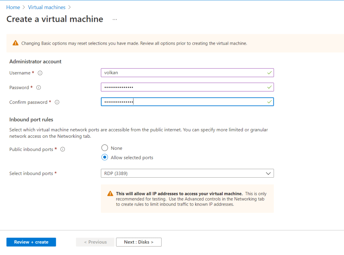The image size is (344, 255).
Task: Open the ellipsis menu beside page title
Action: (x=115, y=19)
